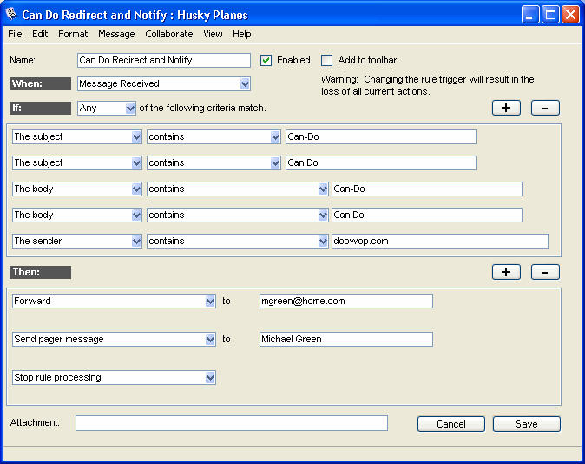Add a new criteria row with plus button

506,108
